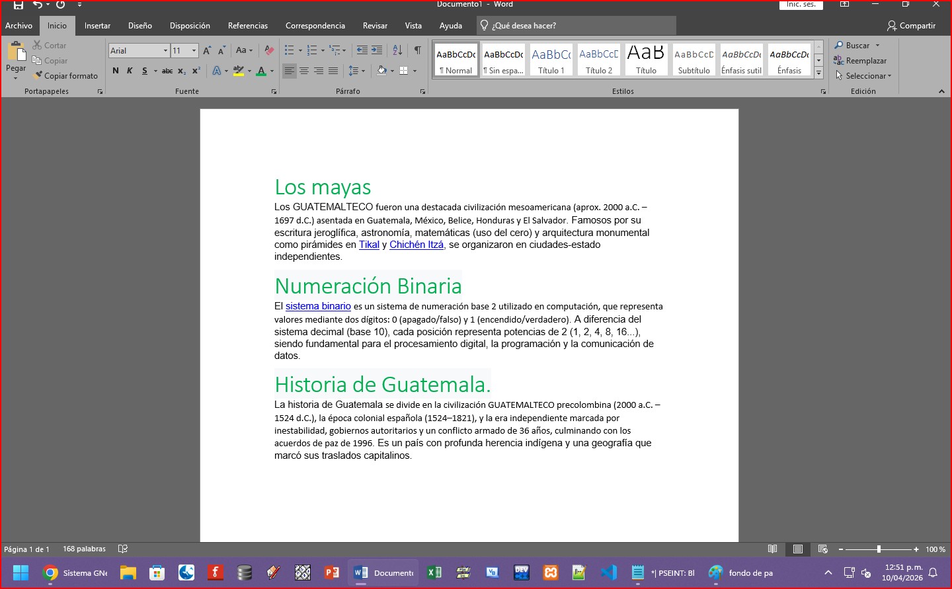
Task: Apply center paragraph alignment
Action: click(x=304, y=71)
